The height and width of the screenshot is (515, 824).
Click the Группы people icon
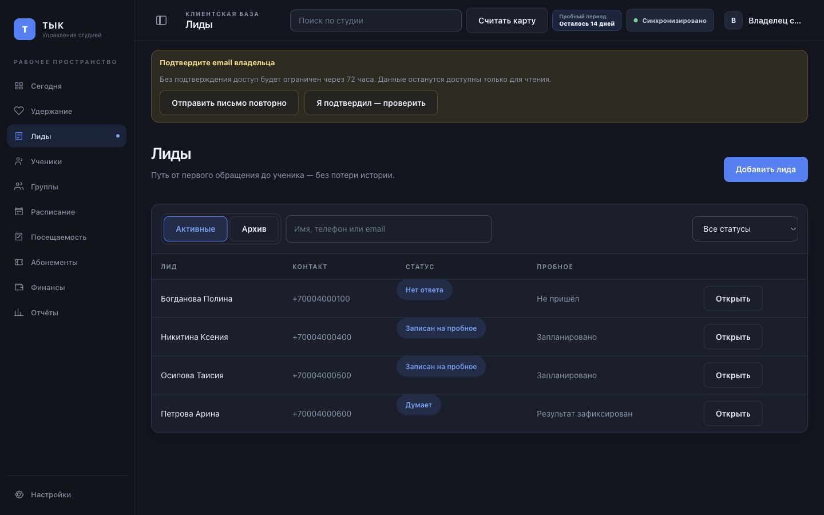pos(19,187)
